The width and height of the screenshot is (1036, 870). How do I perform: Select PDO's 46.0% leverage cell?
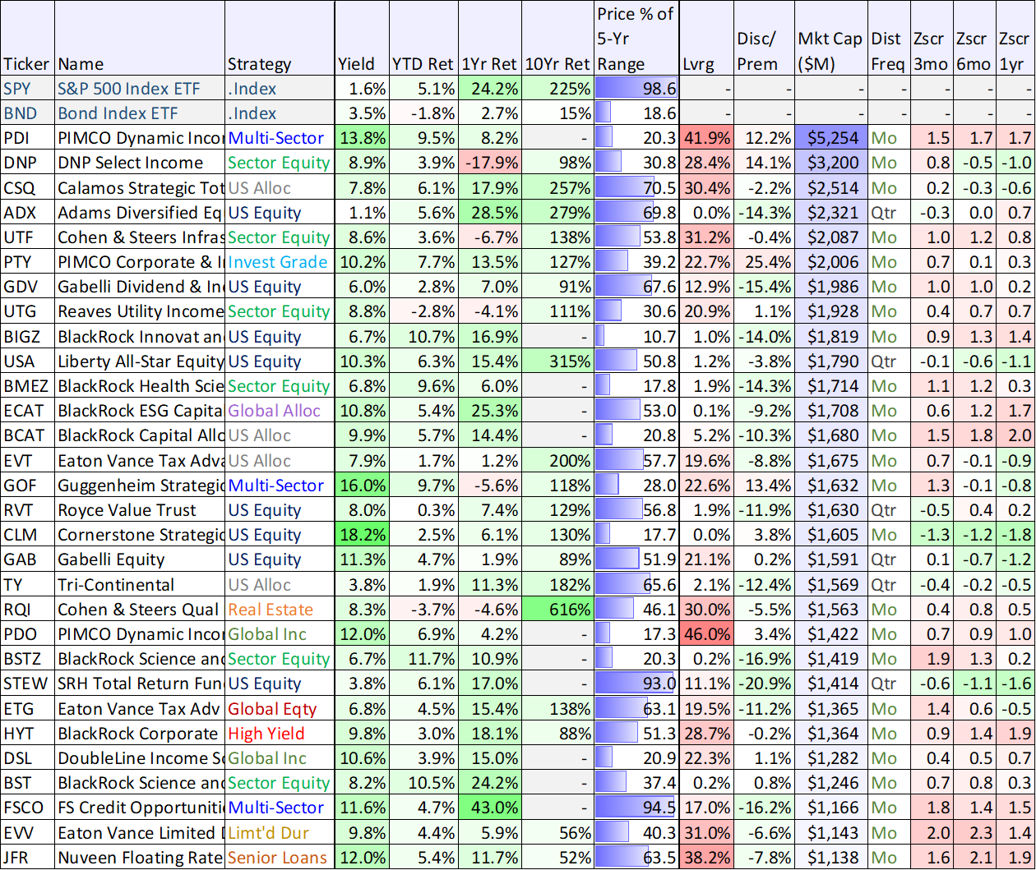[706, 634]
